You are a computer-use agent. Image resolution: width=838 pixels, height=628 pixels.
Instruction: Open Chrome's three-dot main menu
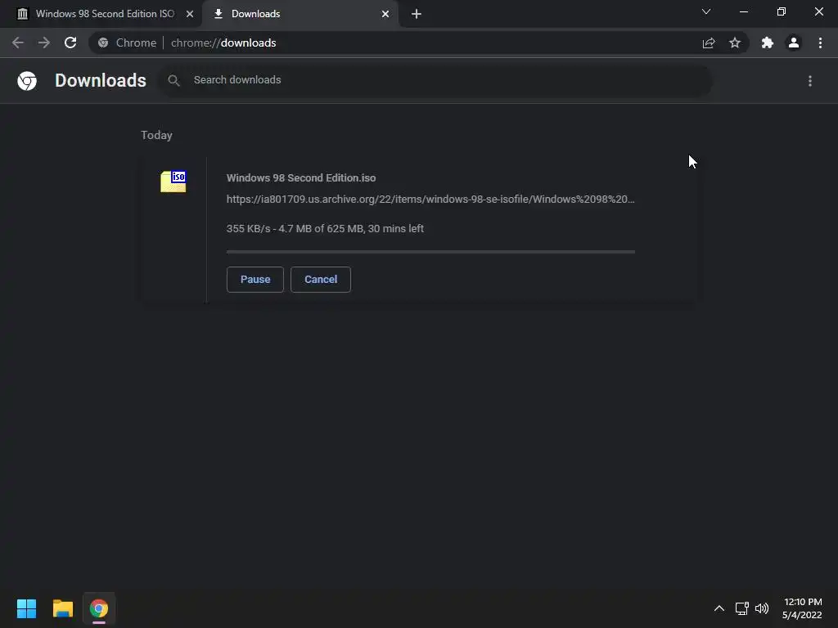click(820, 43)
